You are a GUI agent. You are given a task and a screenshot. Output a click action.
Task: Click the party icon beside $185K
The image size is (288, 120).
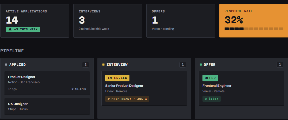click(x=206, y=99)
